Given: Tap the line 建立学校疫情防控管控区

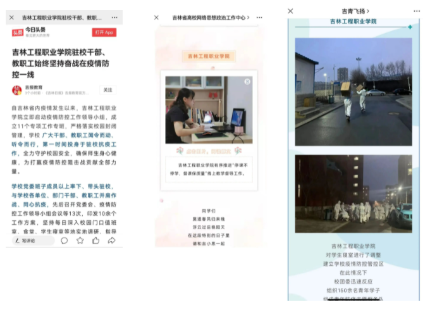Looking at the screenshot, I should point(353,264).
